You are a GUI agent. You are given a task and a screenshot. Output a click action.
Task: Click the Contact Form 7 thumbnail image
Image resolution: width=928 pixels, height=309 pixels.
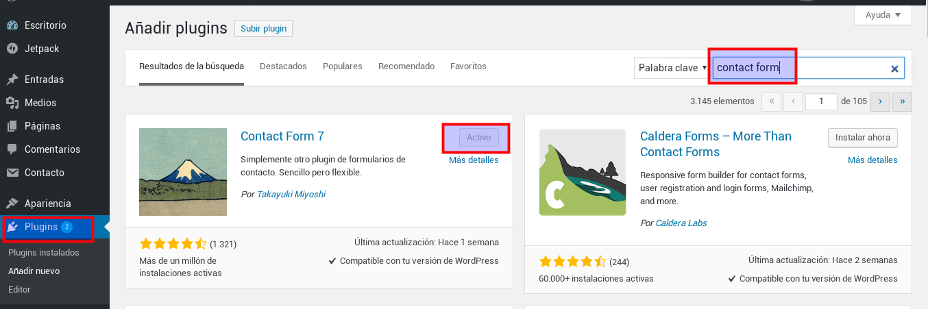coord(183,172)
